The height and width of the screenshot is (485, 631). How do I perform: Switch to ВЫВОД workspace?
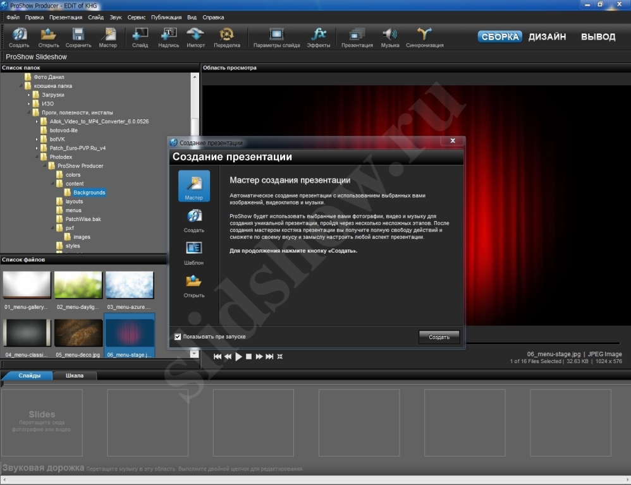(598, 37)
